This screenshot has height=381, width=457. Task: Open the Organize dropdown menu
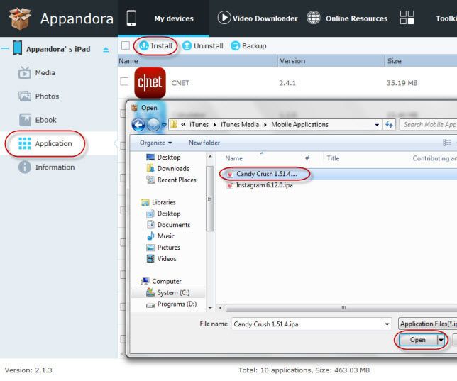point(155,143)
